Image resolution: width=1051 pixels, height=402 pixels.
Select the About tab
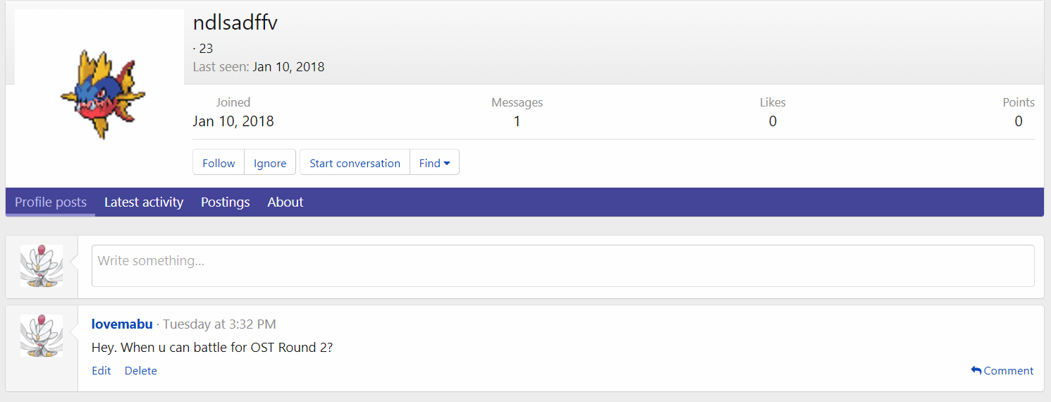tap(285, 202)
